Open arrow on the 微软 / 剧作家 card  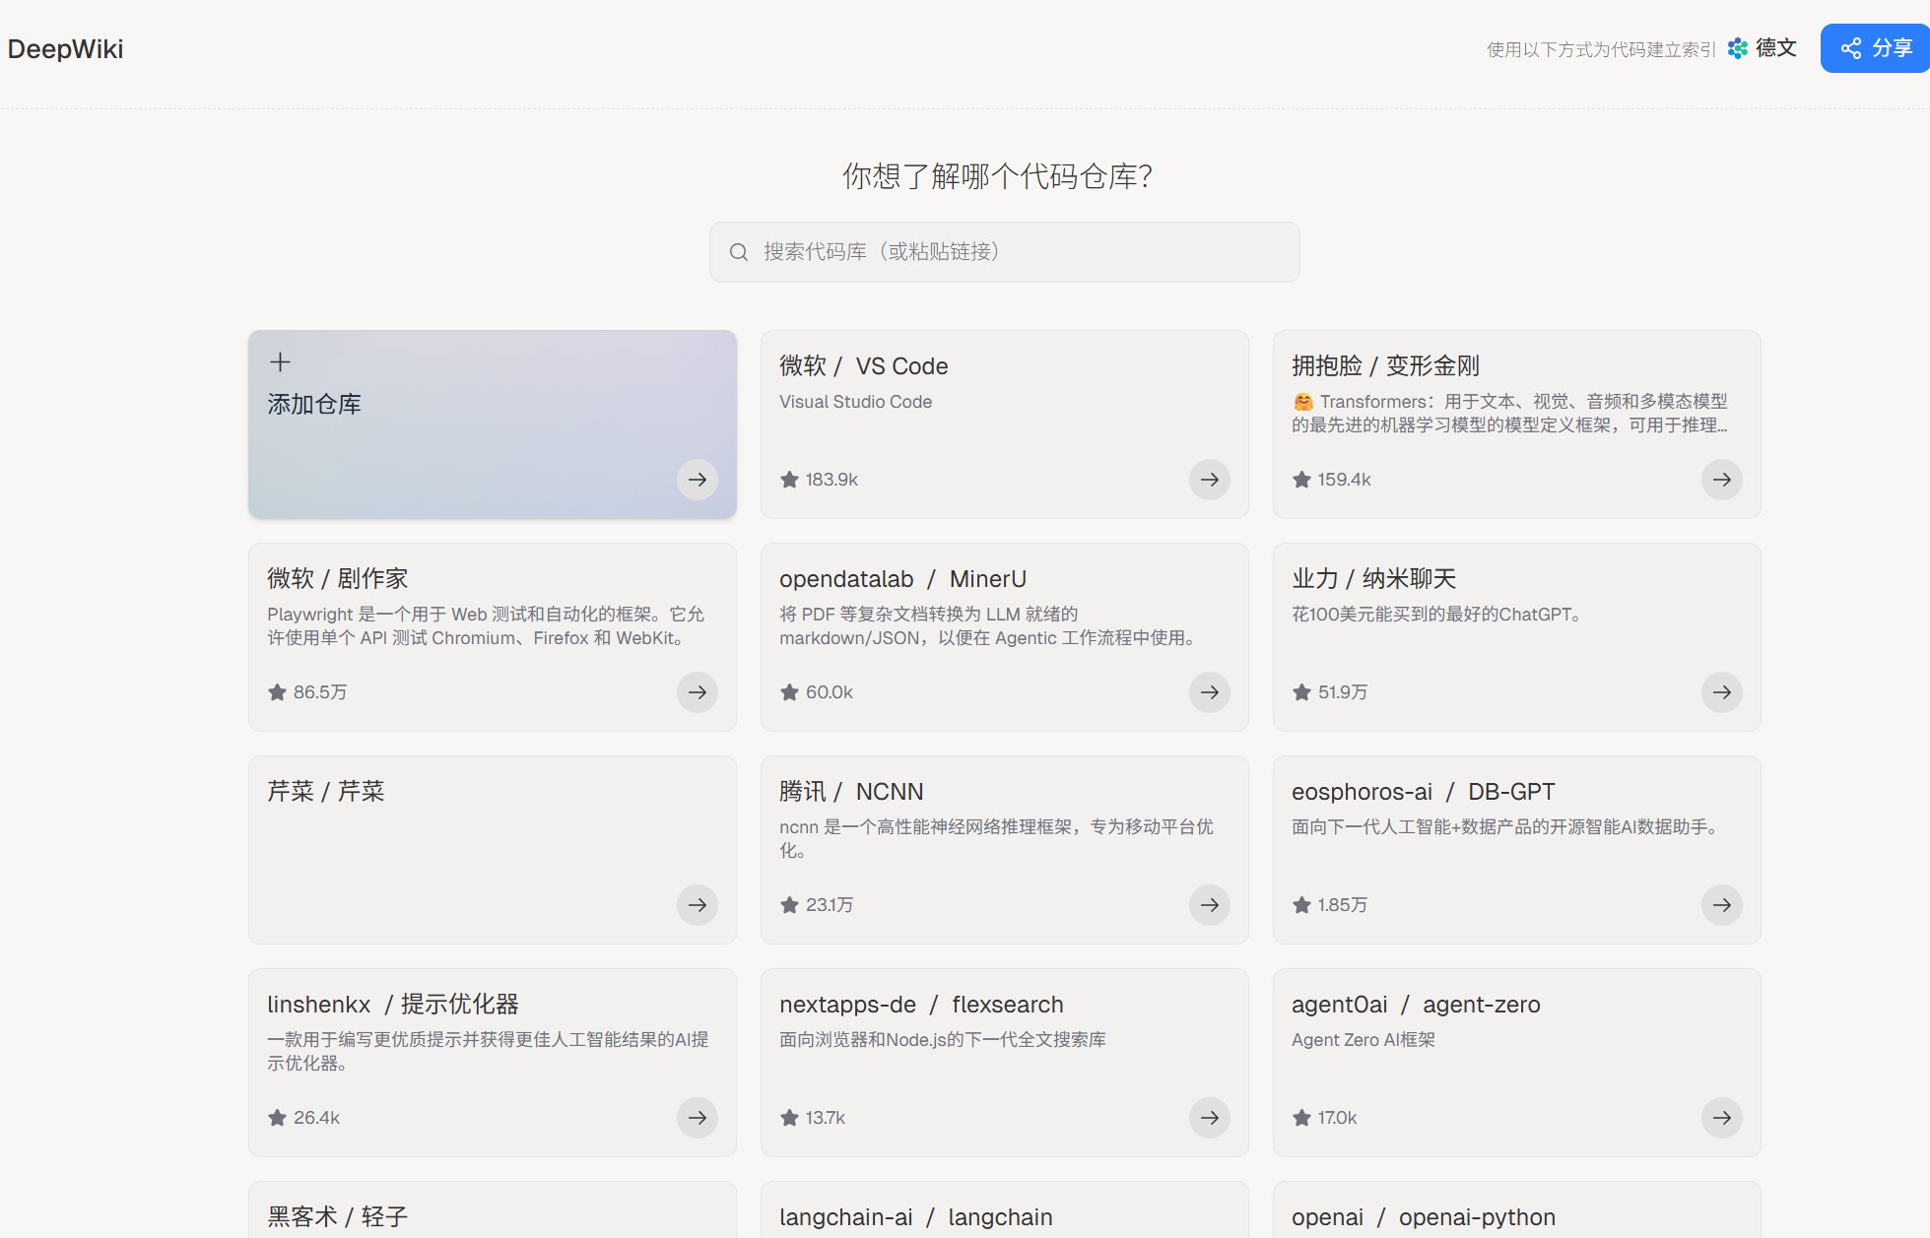click(698, 692)
